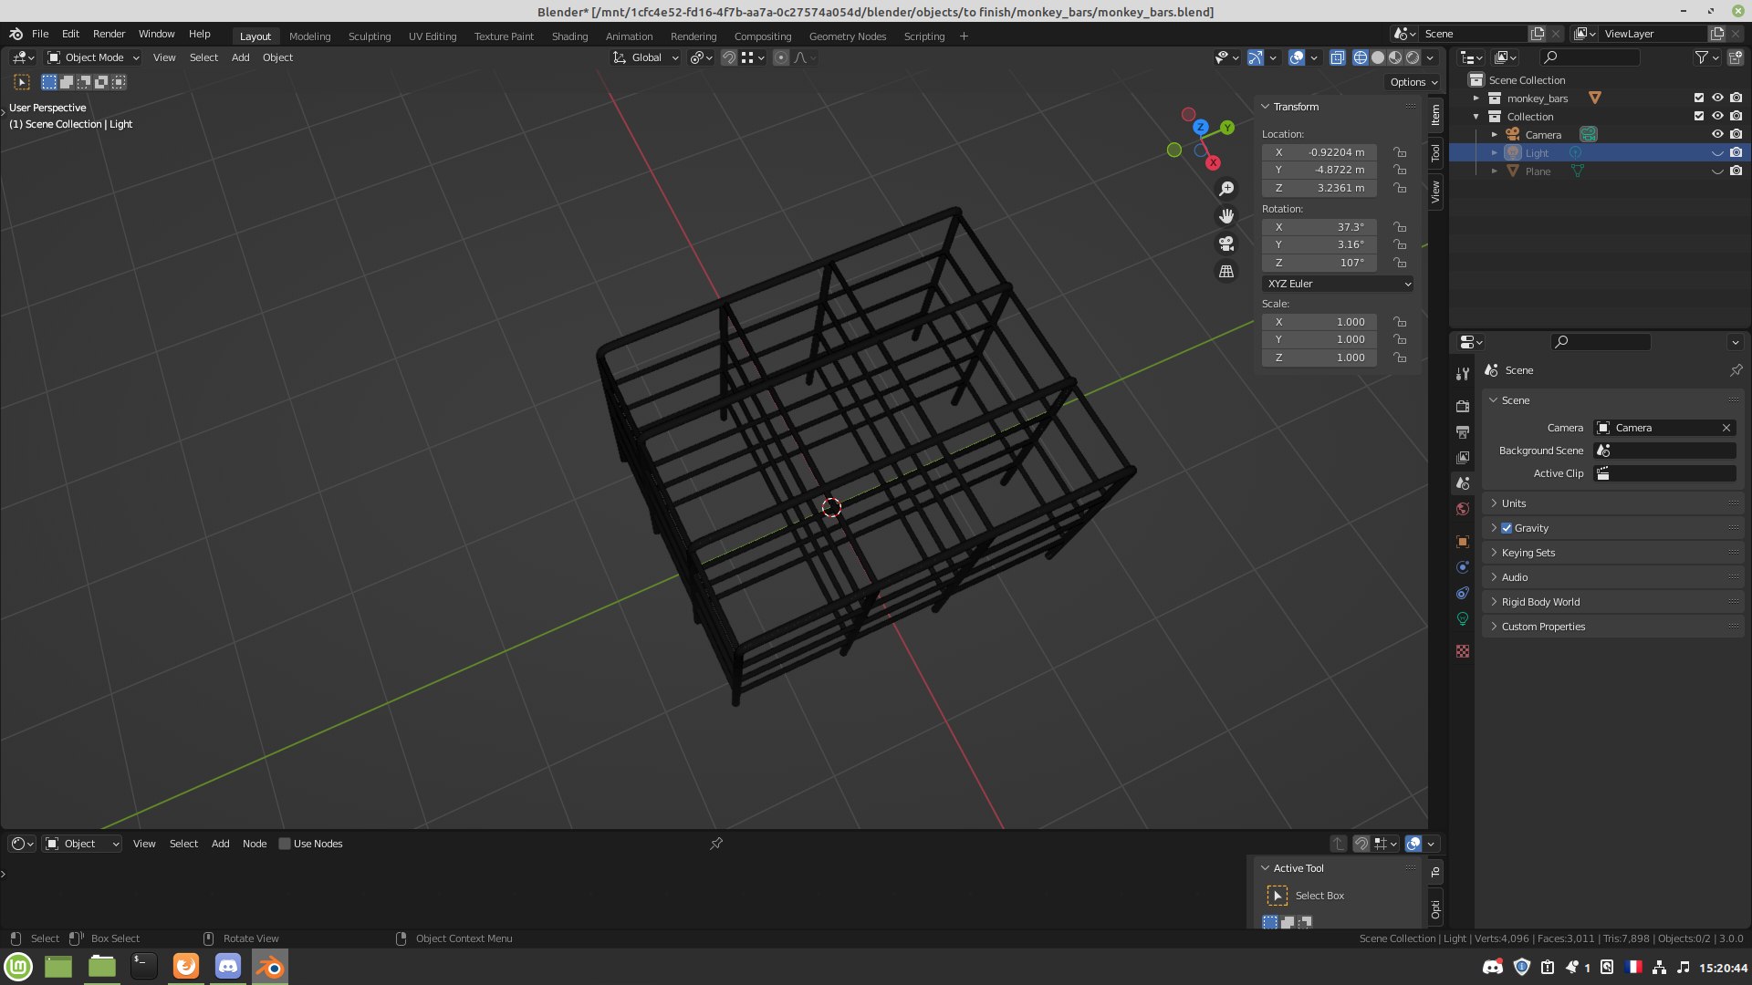Open the File menu
This screenshot has height=985, width=1752.
[40, 34]
